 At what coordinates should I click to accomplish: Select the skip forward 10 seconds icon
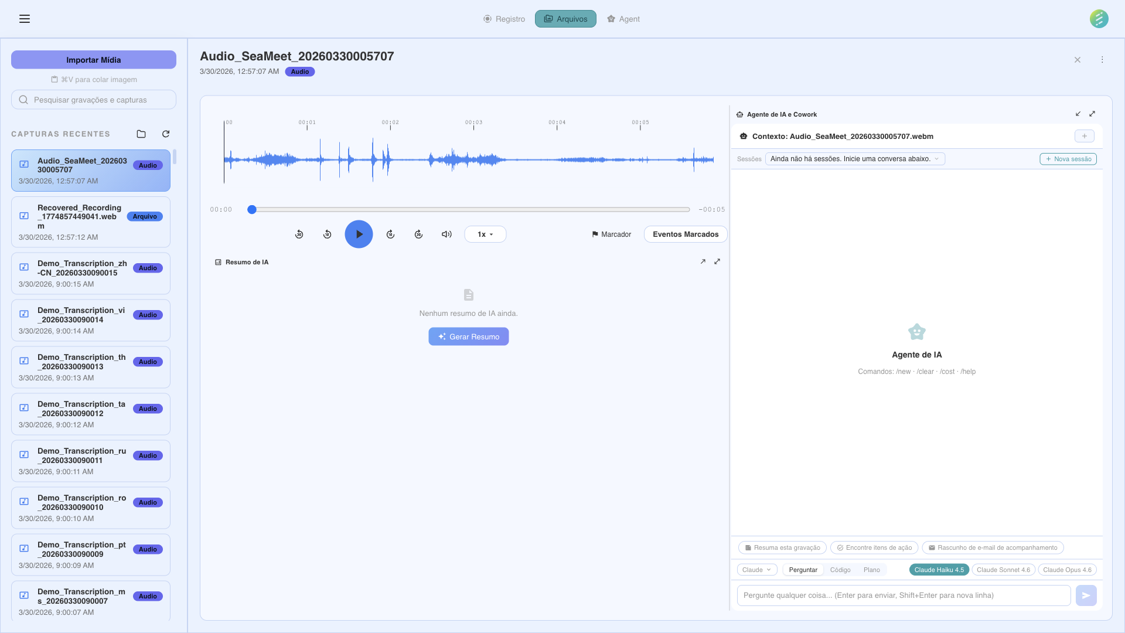[390, 234]
